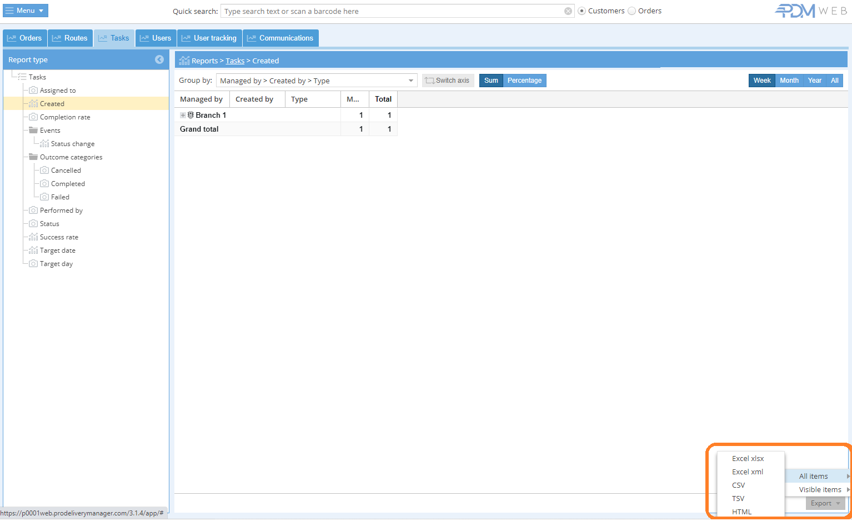852x521 pixels.
Task: Clear the quick search field icon
Action: coord(568,11)
